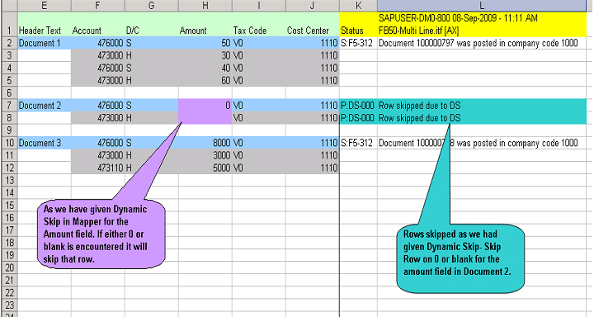
Task: Select row 2 header
Action: point(9,43)
